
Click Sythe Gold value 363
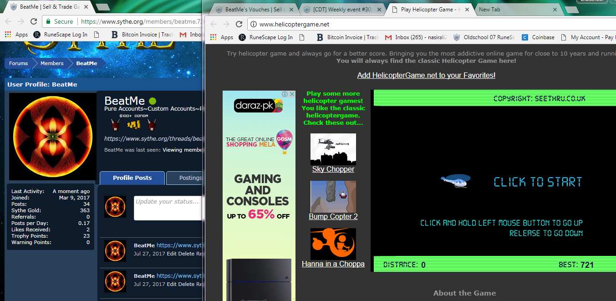click(x=85, y=210)
